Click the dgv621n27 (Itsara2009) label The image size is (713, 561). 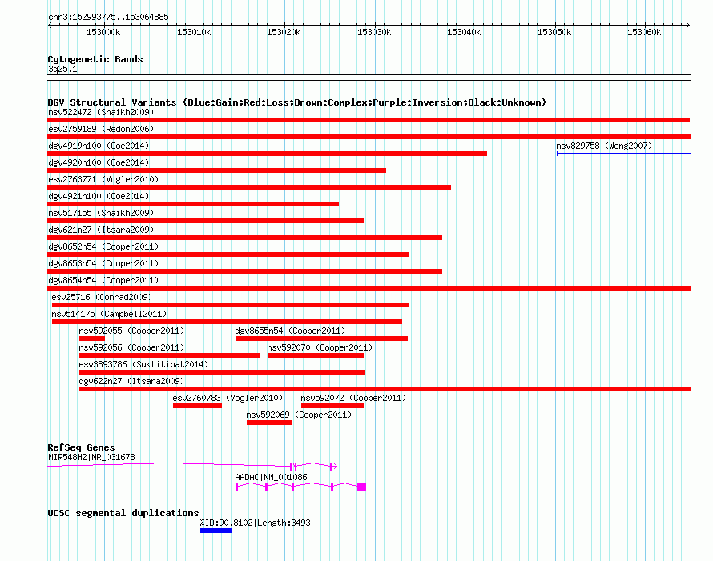pos(101,230)
